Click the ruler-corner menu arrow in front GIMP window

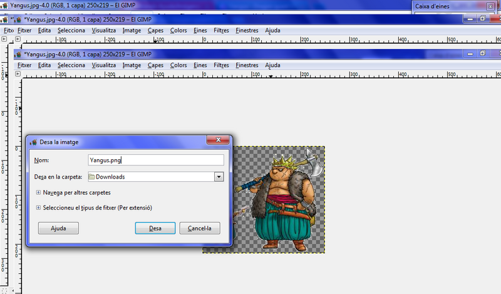(18, 74)
